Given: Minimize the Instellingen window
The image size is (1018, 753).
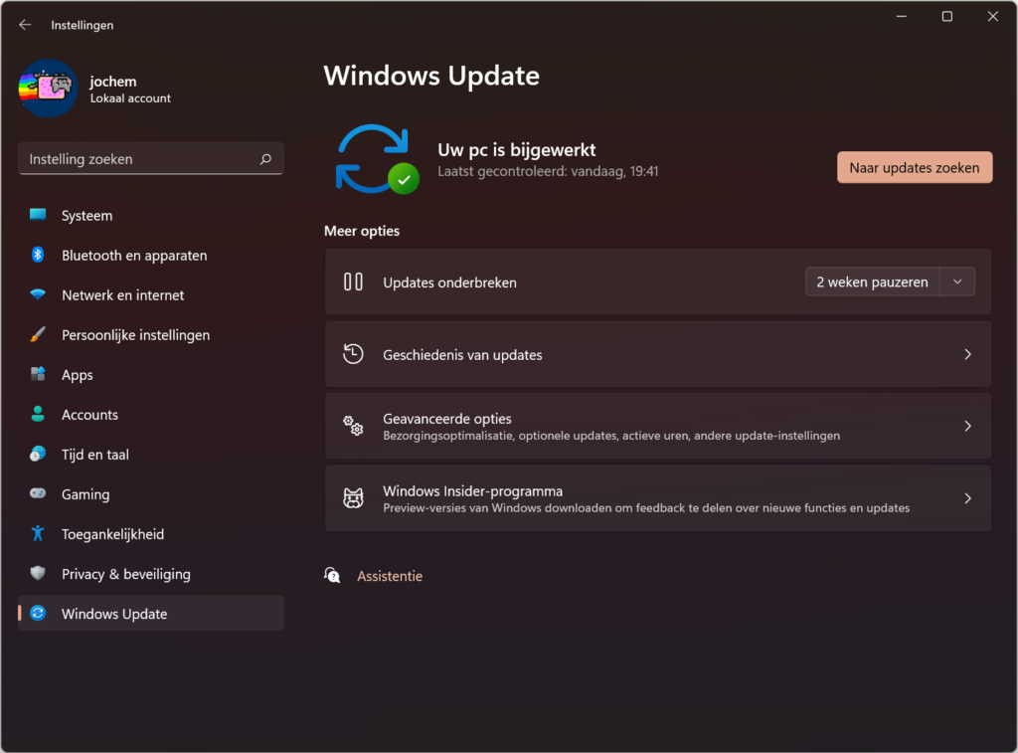Looking at the screenshot, I should 901,16.
